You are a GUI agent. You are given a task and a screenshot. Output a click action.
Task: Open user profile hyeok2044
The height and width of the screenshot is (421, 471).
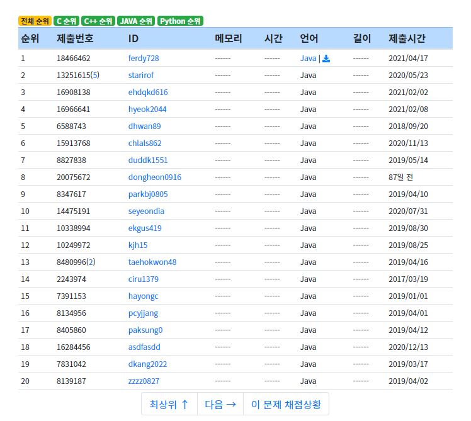click(x=147, y=109)
